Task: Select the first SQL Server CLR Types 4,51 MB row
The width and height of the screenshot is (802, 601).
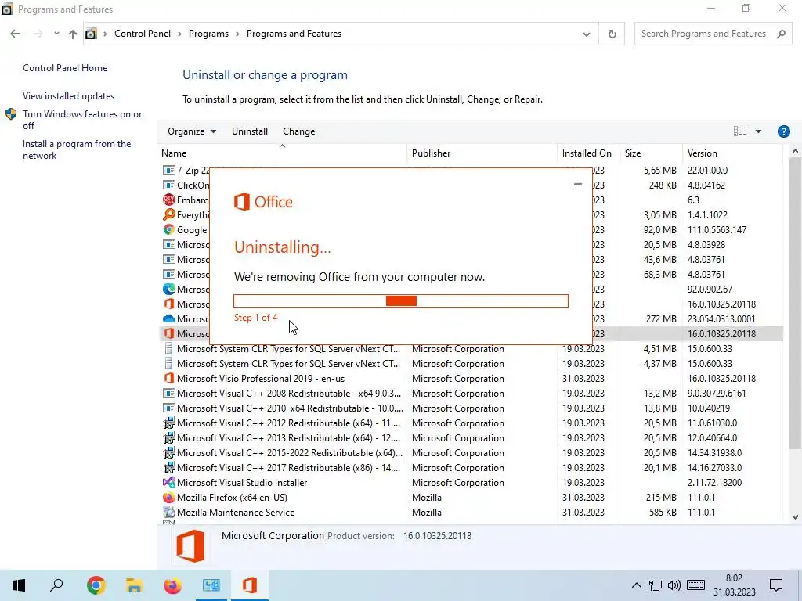Action: 470,349
